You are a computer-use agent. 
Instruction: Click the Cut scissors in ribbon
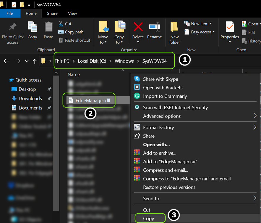[65, 24]
